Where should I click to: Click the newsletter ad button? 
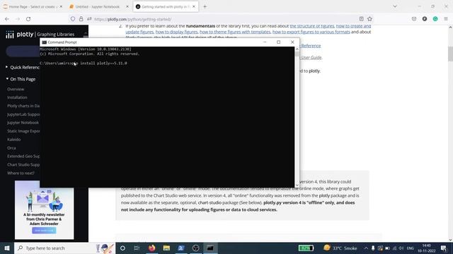(x=44, y=231)
